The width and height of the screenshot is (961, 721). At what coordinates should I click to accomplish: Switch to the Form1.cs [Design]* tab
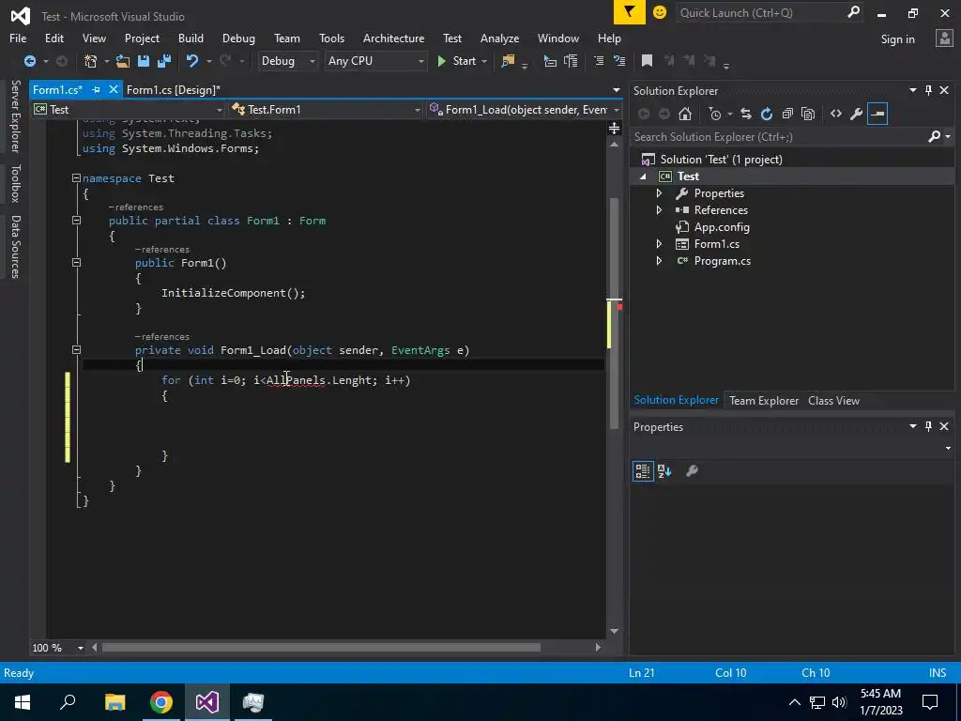click(x=174, y=89)
